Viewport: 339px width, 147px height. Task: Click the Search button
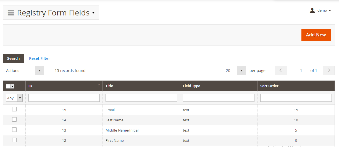click(x=13, y=58)
